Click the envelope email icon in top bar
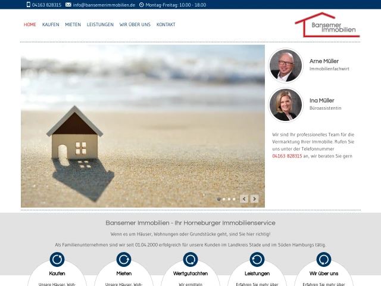Screen dimensions: 381x286 [x=68, y=5]
